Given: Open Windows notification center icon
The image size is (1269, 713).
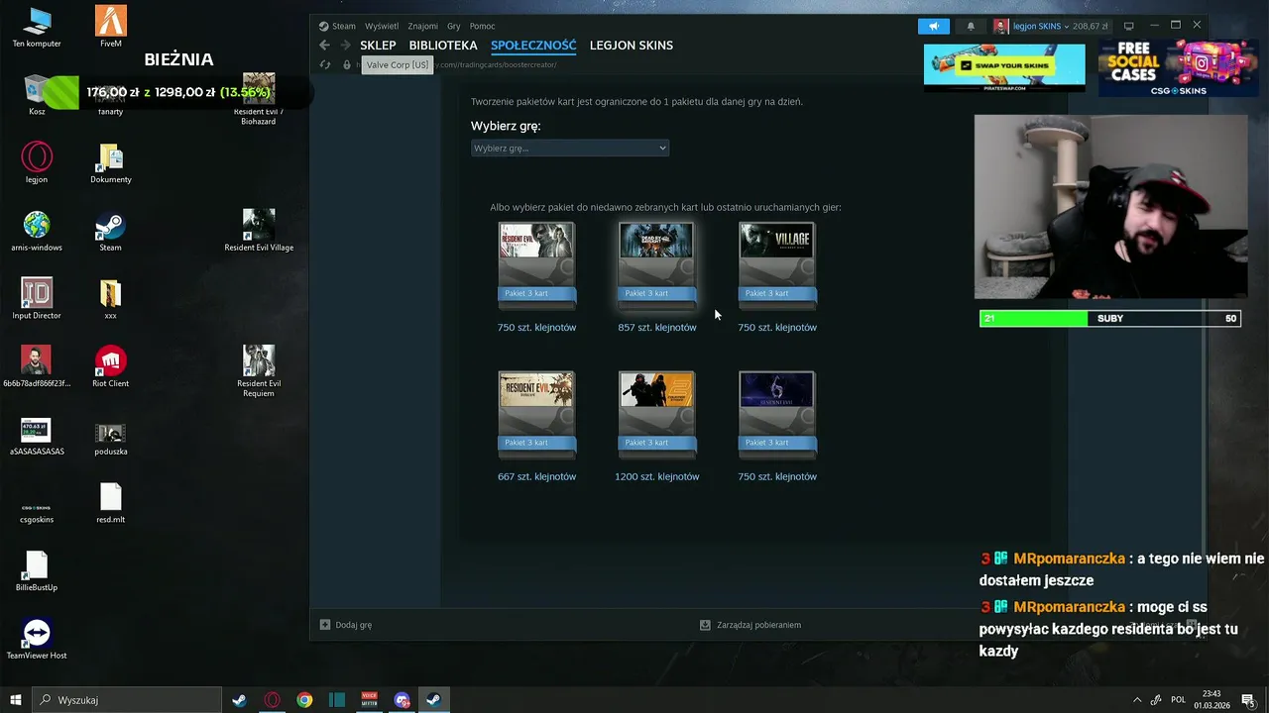Looking at the screenshot, I should 1248,700.
